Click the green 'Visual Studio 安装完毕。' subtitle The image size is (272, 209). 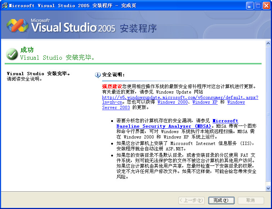point(58,58)
